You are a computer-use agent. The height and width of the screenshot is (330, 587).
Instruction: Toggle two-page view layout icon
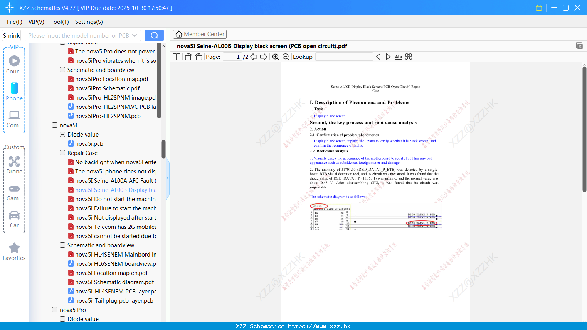coord(177,57)
